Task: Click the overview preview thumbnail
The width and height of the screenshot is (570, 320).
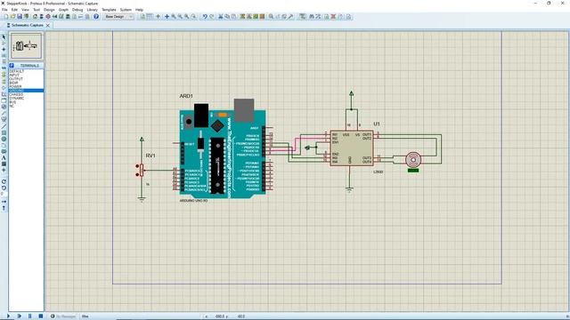Action: [26, 45]
